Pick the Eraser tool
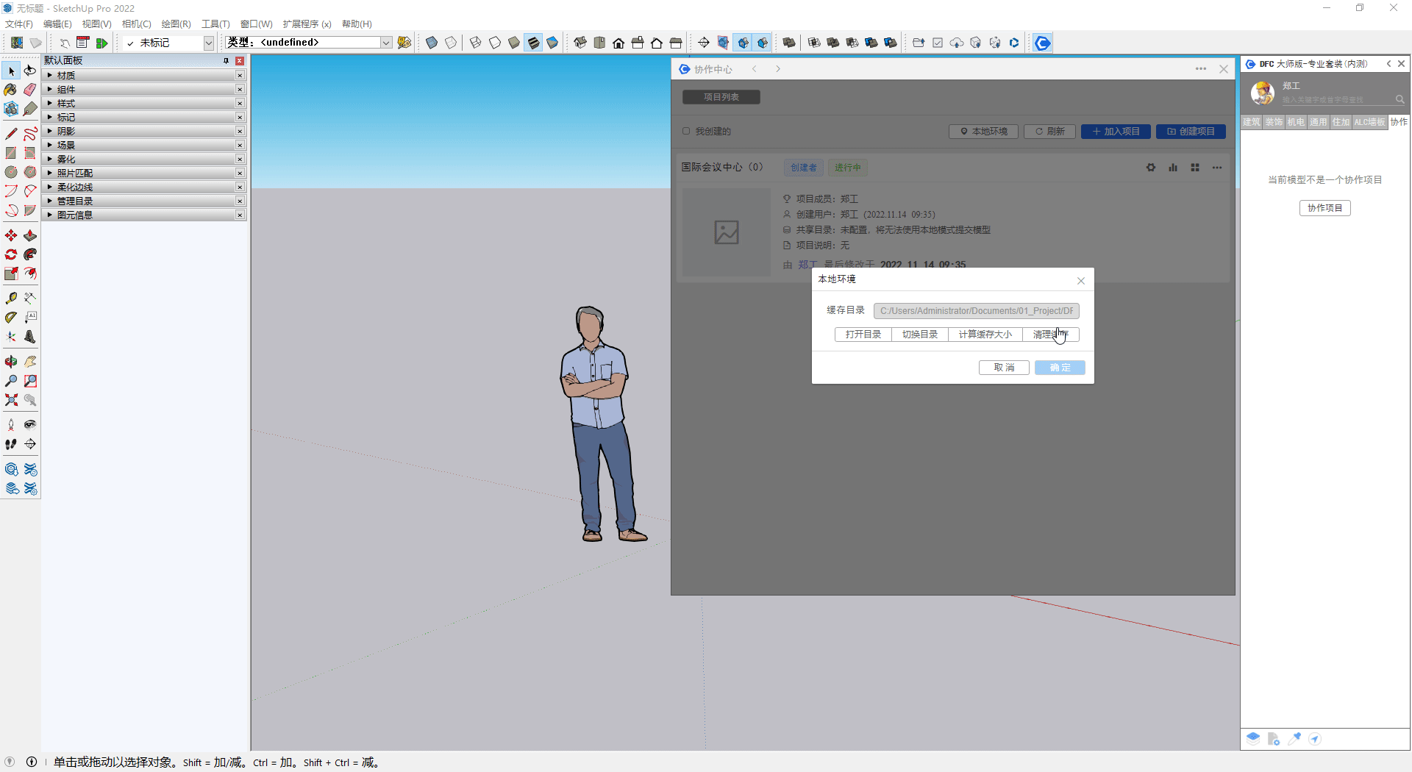This screenshot has width=1412, height=772. click(x=30, y=90)
